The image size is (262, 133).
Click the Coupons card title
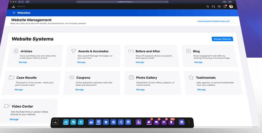(83, 77)
